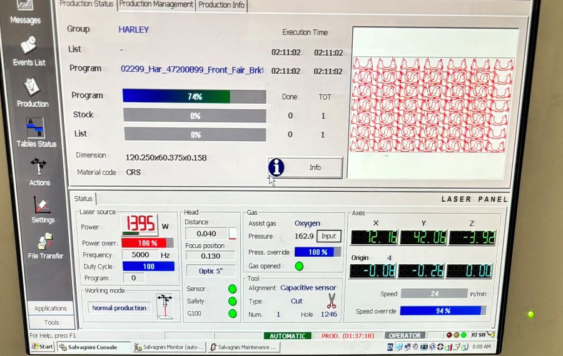The image size is (563, 356).
Task: Click the Normal production mode button
Action: click(119, 308)
